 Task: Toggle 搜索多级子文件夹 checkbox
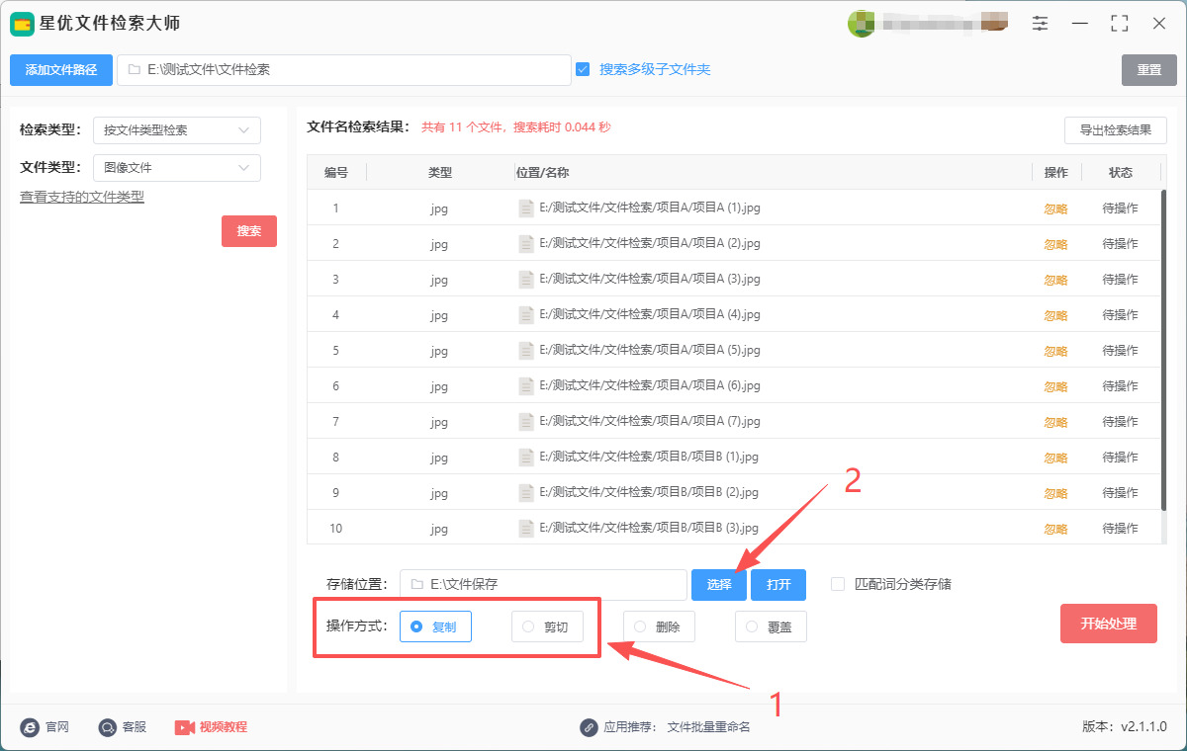point(583,69)
